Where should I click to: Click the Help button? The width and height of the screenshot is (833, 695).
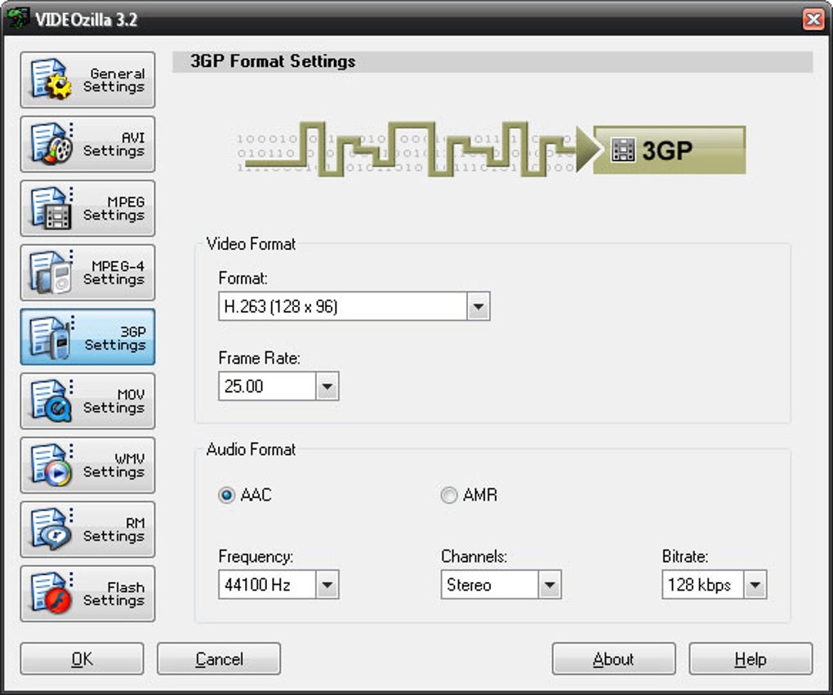751,659
